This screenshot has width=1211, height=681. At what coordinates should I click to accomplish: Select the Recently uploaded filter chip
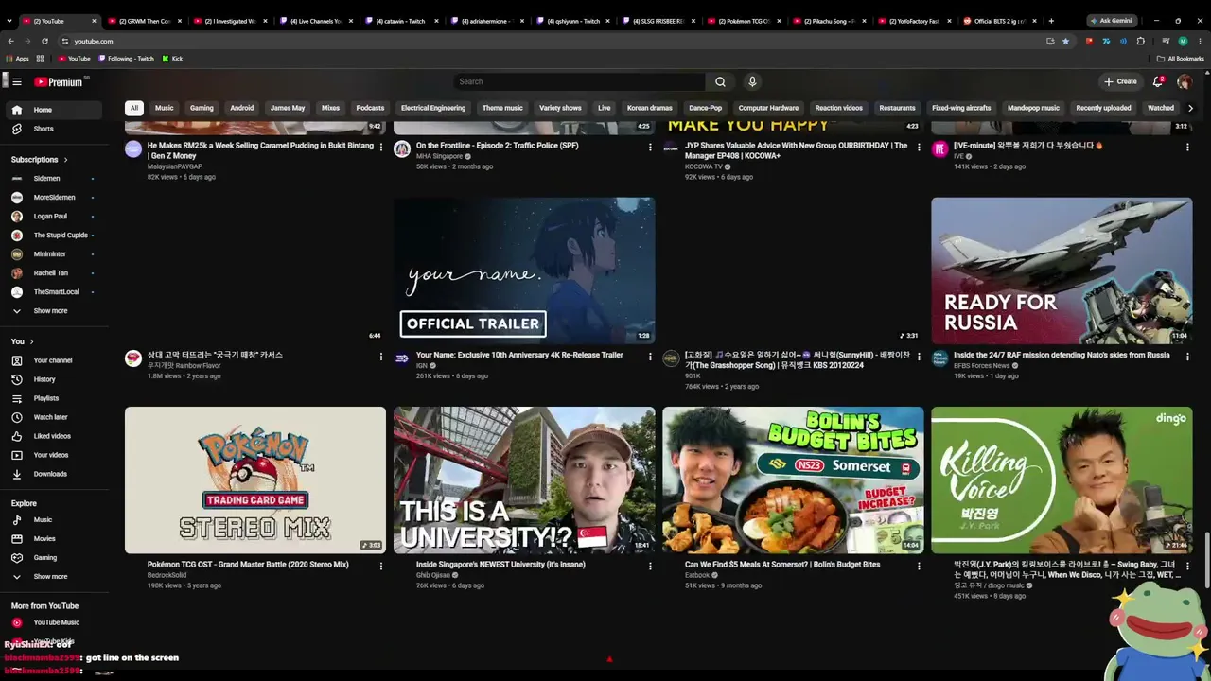pyautogui.click(x=1103, y=108)
